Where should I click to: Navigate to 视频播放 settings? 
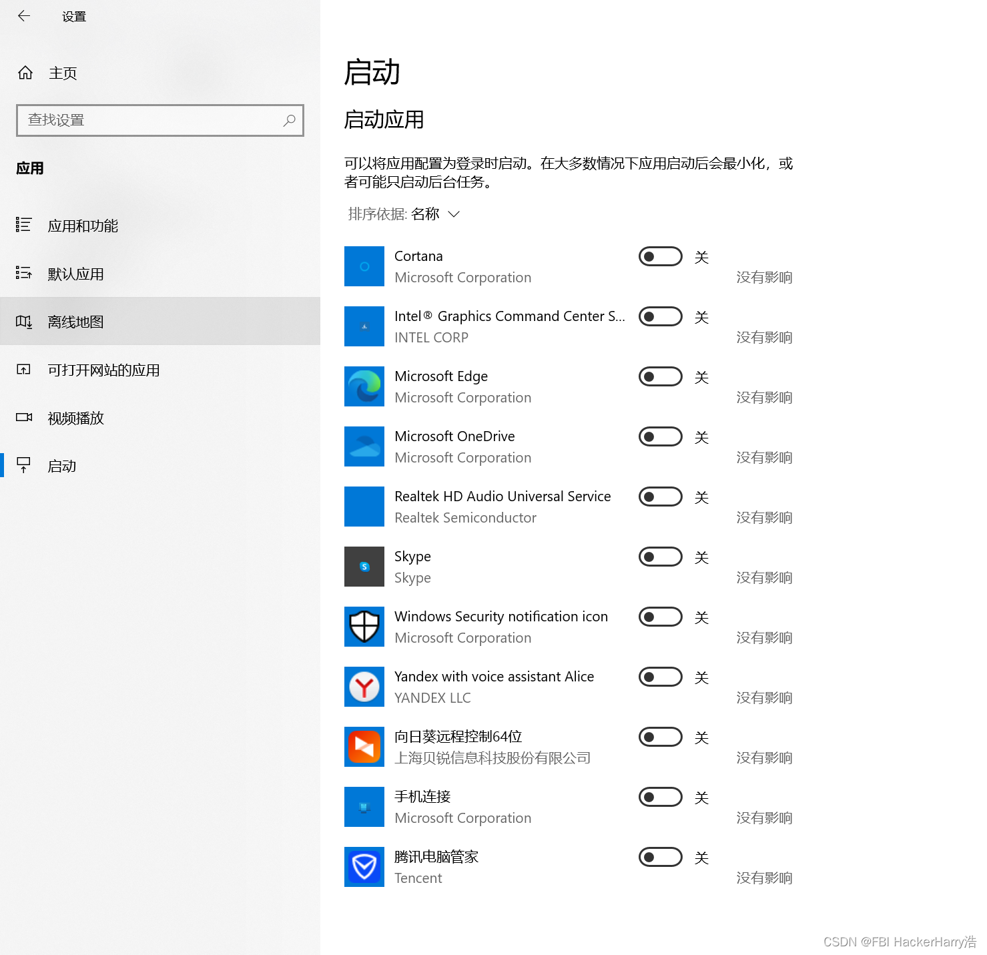(x=160, y=418)
